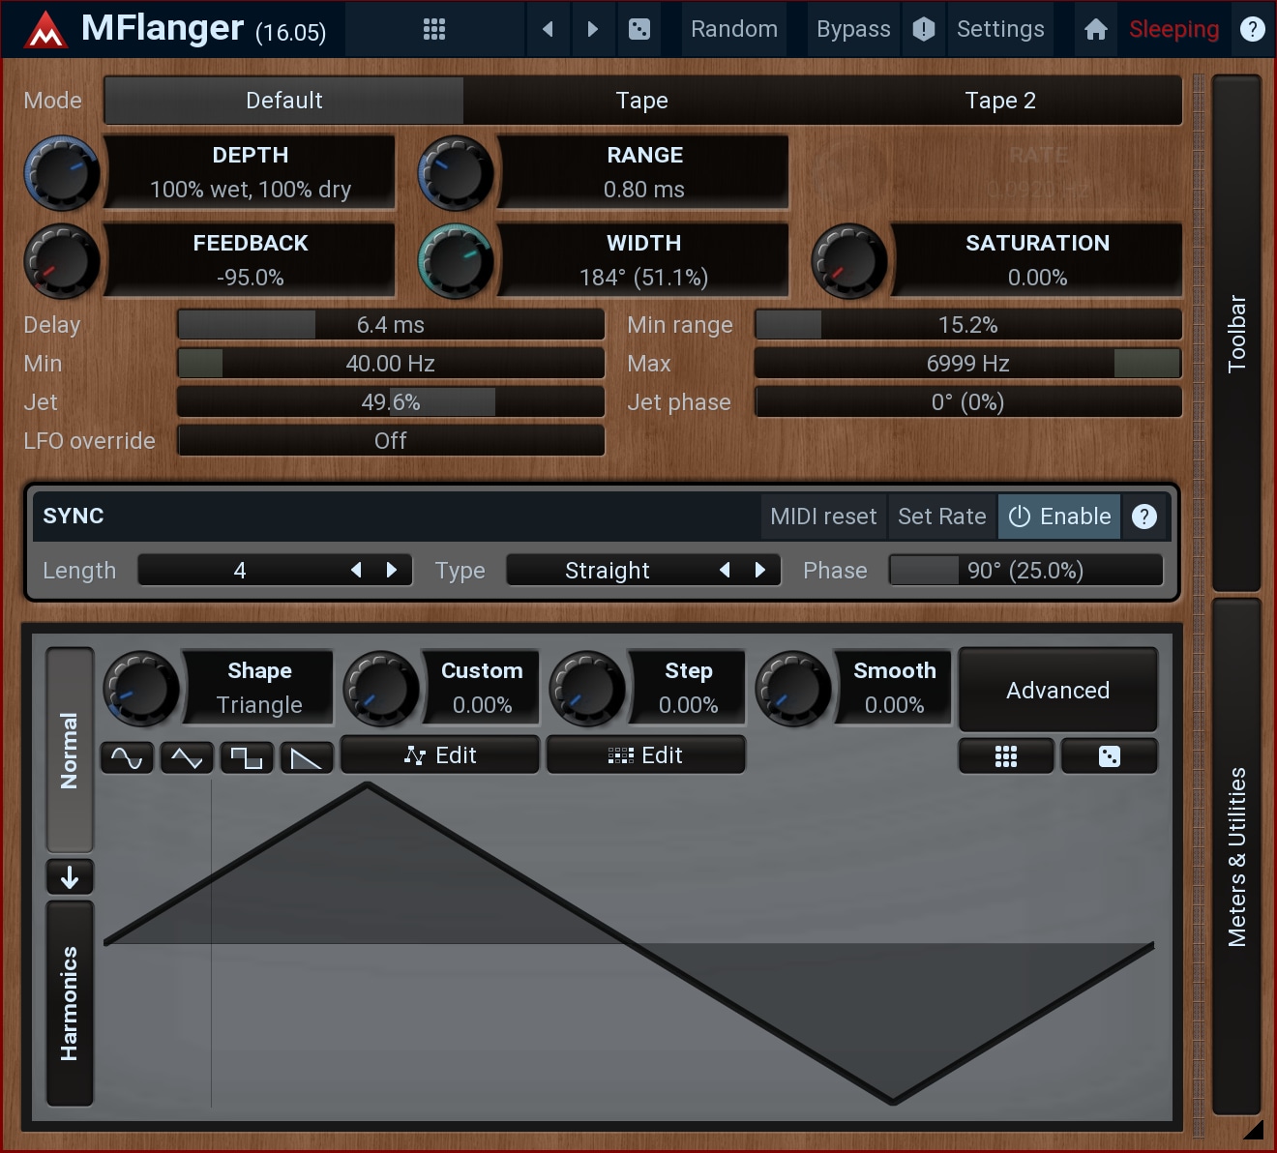Toggle MIDI reset in Sync panel
1277x1153 pixels.
coord(823,517)
